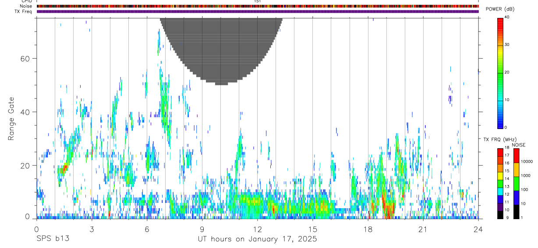Click the red 17-18 MHz TX frequency swatch

coord(500,152)
